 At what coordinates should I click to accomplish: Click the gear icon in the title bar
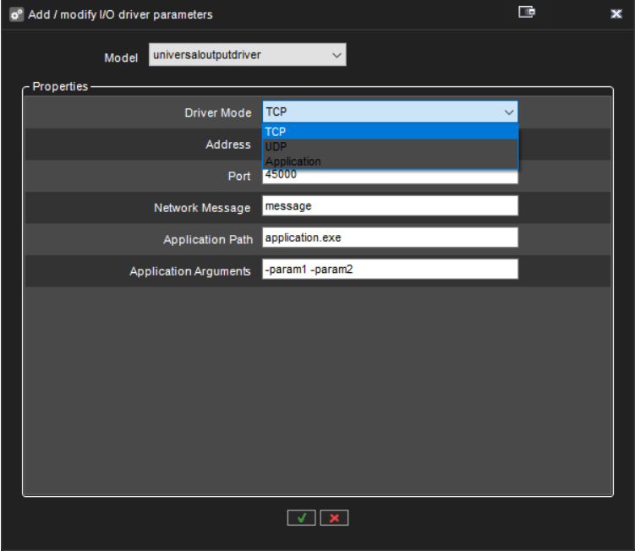pyautogui.click(x=15, y=14)
